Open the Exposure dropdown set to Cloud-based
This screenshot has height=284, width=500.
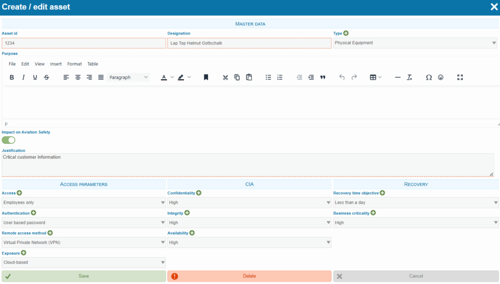pos(84,262)
